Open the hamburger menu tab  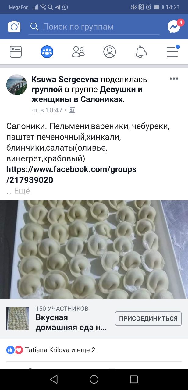coord(173,51)
